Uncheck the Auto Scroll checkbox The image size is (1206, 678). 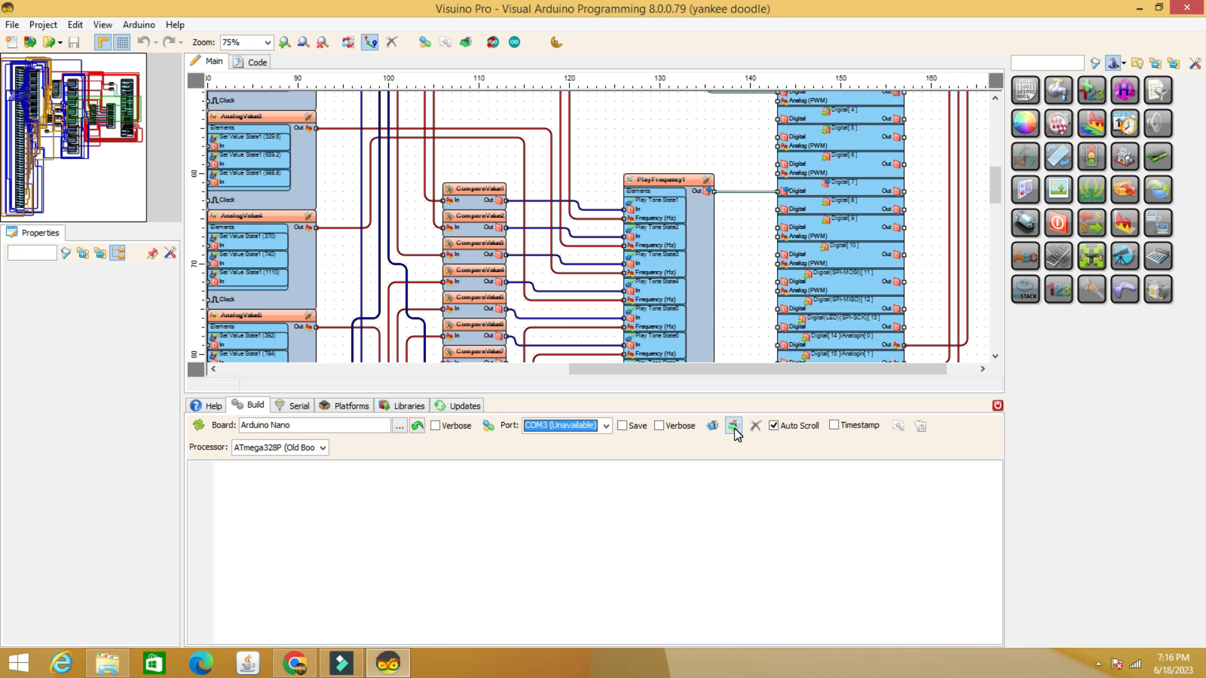pos(774,426)
